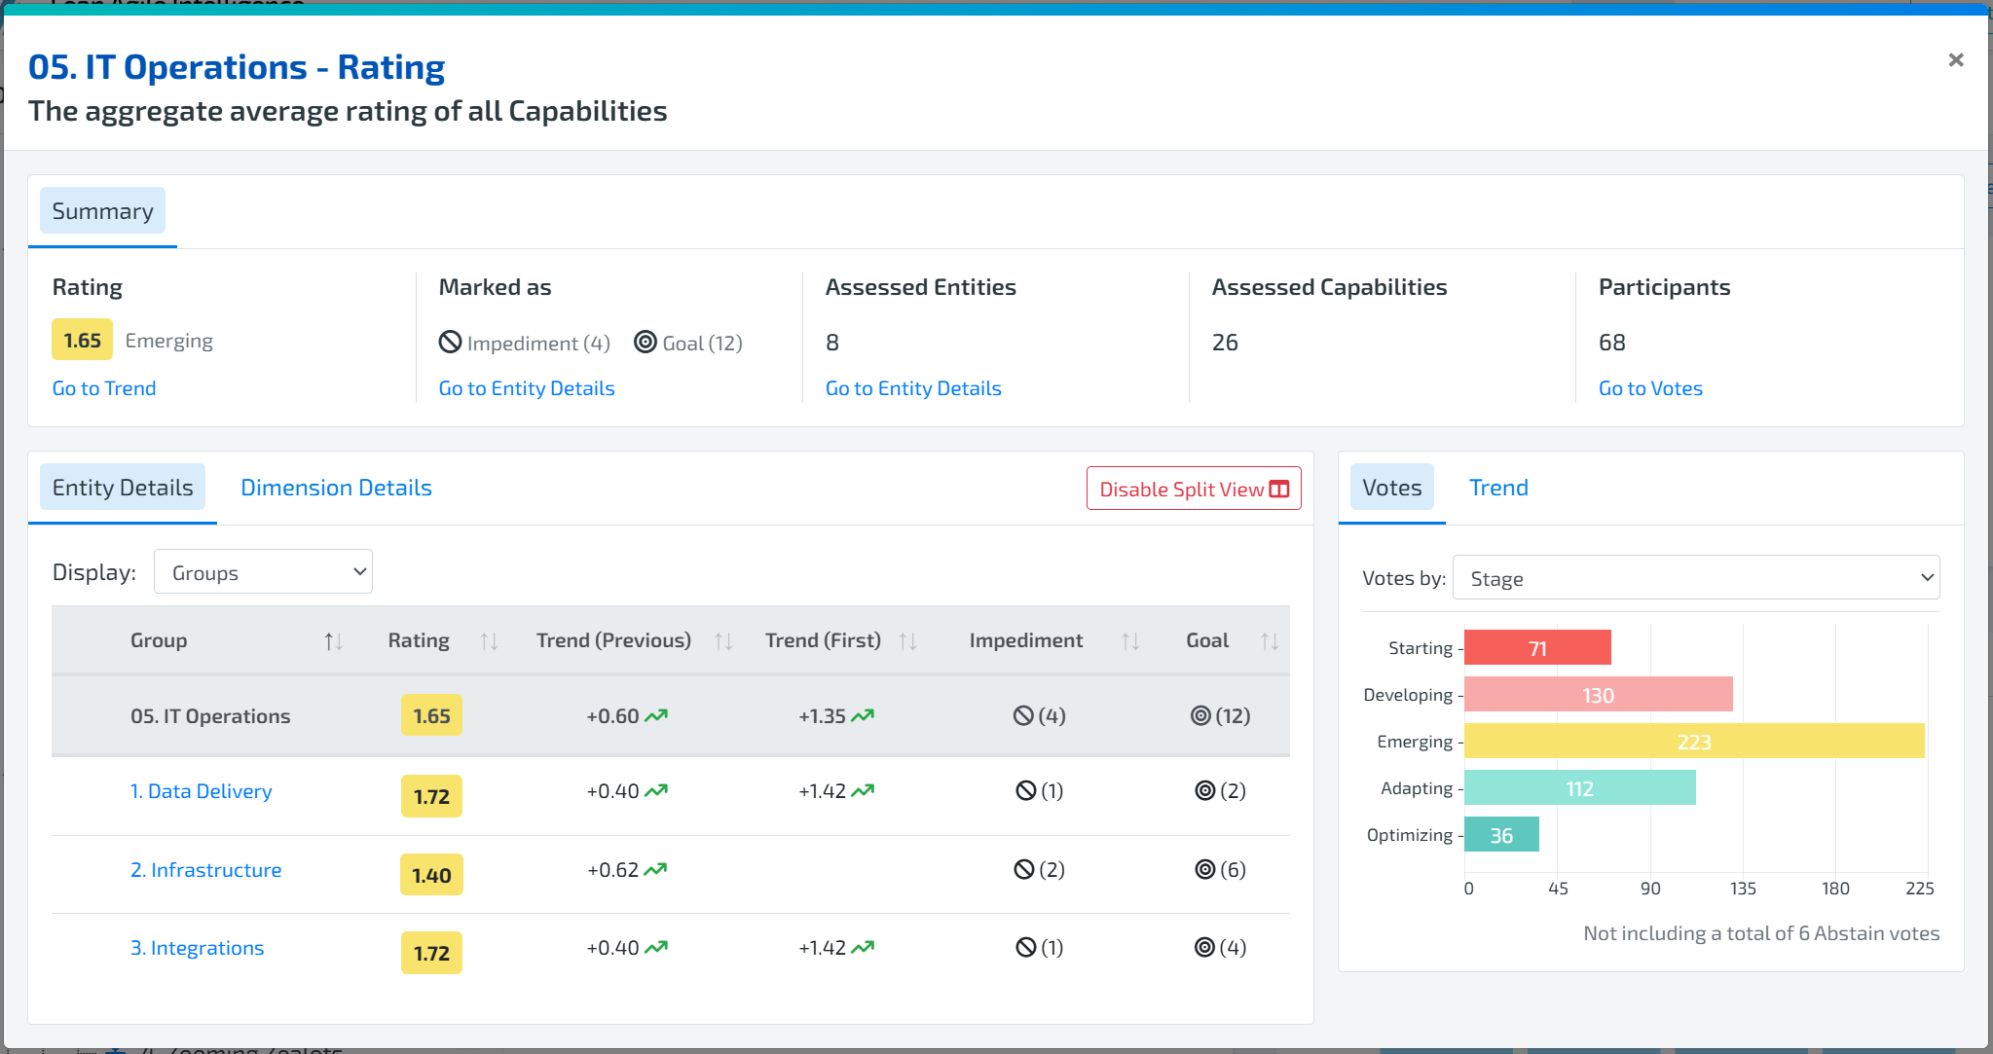This screenshot has width=1993, height=1054.
Task: Open the 1. Data Delivery group link
Action: point(201,791)
